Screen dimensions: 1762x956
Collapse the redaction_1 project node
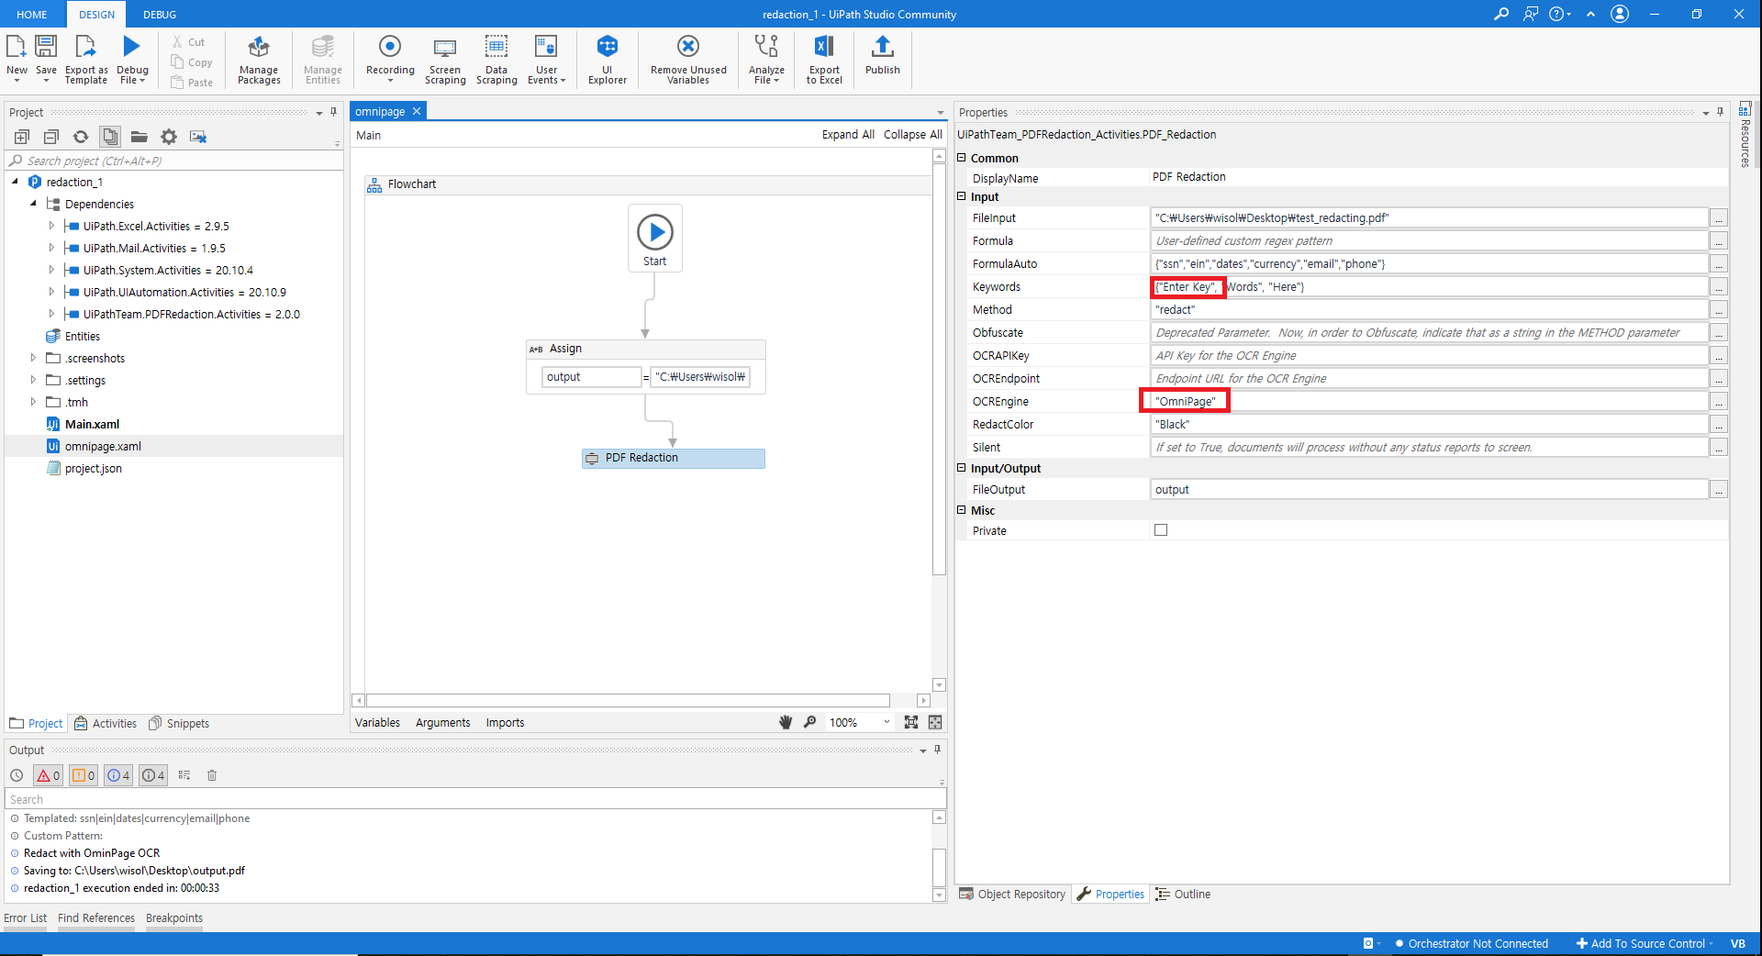tap(16, 182)
